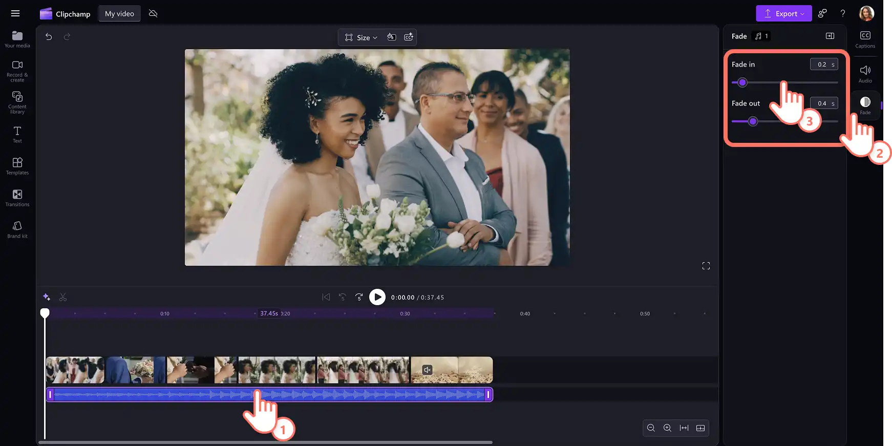Click the Fade in slider handle

742,82
